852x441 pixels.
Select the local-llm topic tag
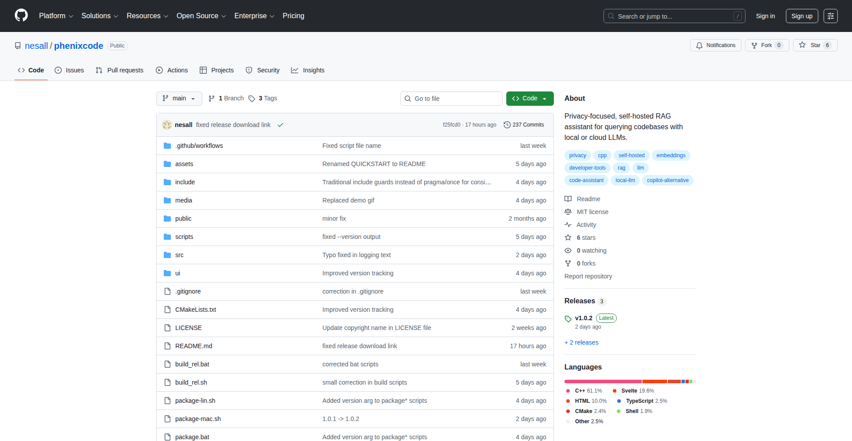[625, 180]
